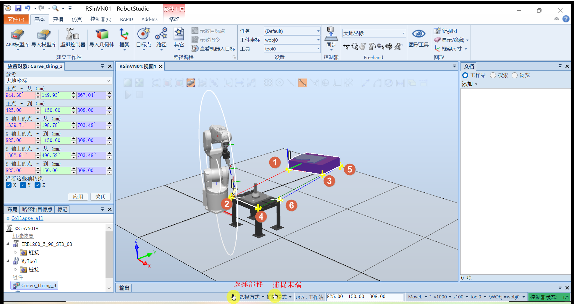Screen dimensions: 574x304
Task: Click the 目标点 icon
Action: click(144, 39)
